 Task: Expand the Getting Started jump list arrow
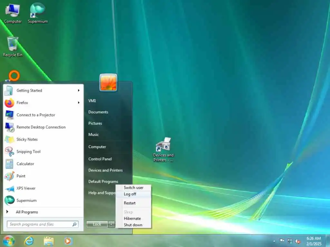coord(79,90)
